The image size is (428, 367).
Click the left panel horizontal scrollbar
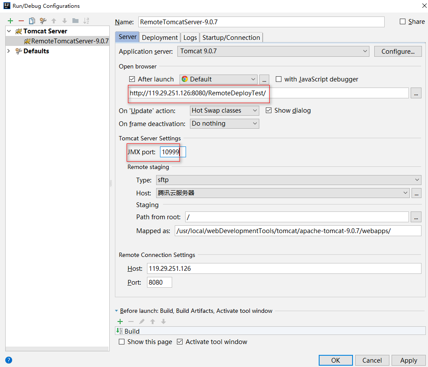pyautogui.click(x=57, y=349)
